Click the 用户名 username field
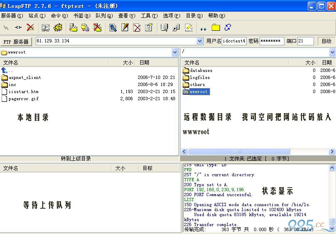The image size is (336, 234). (234, 41)
